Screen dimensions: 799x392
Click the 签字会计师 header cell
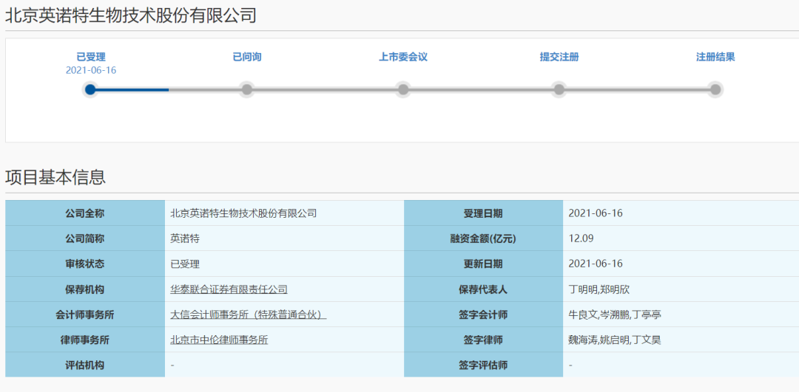pyautogui.click(x=483, y=314)
